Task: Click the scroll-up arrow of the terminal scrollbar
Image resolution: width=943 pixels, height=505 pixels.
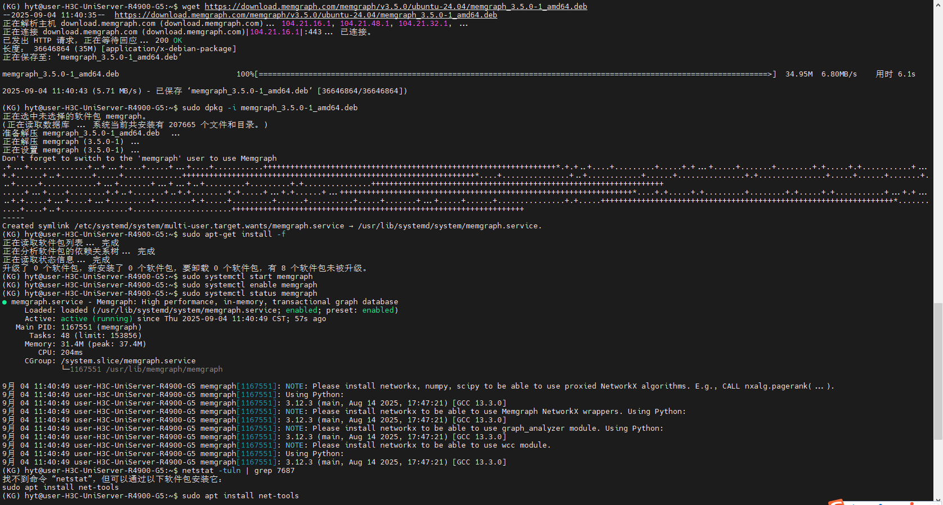Action: coord(938,4)
